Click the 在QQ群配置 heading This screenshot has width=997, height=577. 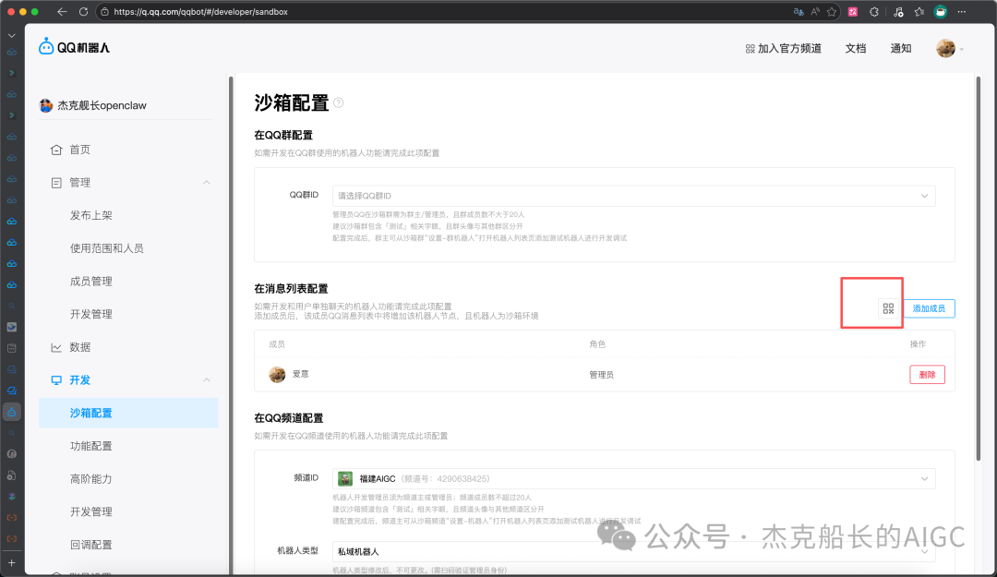point(283,135)
